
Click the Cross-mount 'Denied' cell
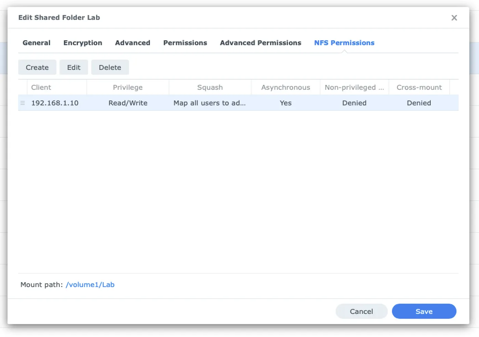point(419,103)
